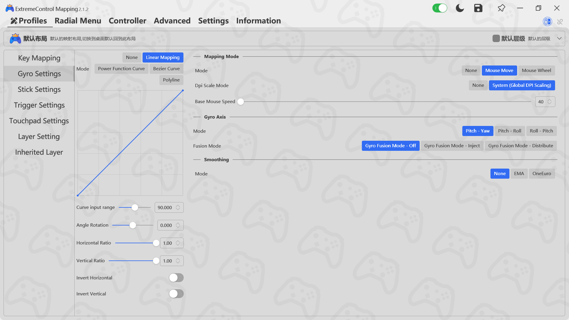Viewport: 569px width, 320px height.
Task: Save the profile using the floppy disk icon
Action: pos(478,8)
